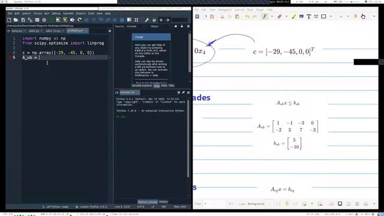Click the Xournal Undo icon
Screen dimensions: 384x216
pos(247,16)
